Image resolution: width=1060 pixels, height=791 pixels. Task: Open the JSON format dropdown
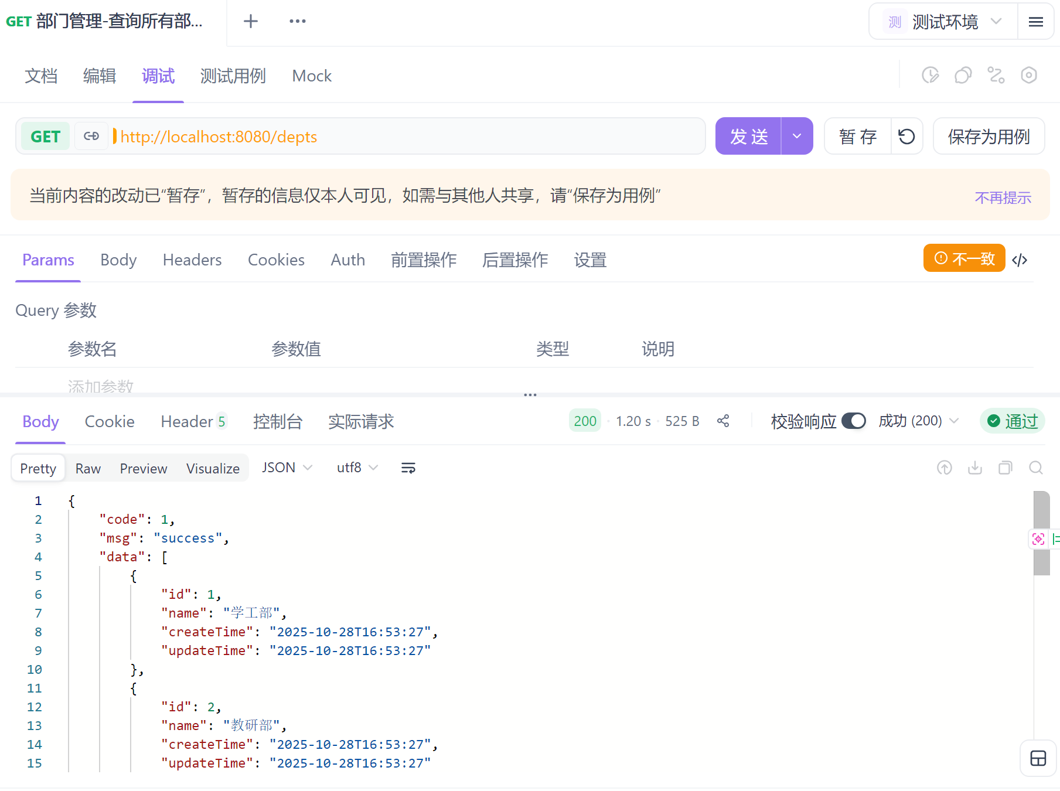(x=287, y=468)
